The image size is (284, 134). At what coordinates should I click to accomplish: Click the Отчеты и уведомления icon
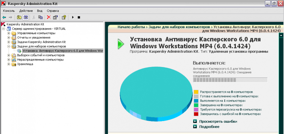[x=14, y=38]
